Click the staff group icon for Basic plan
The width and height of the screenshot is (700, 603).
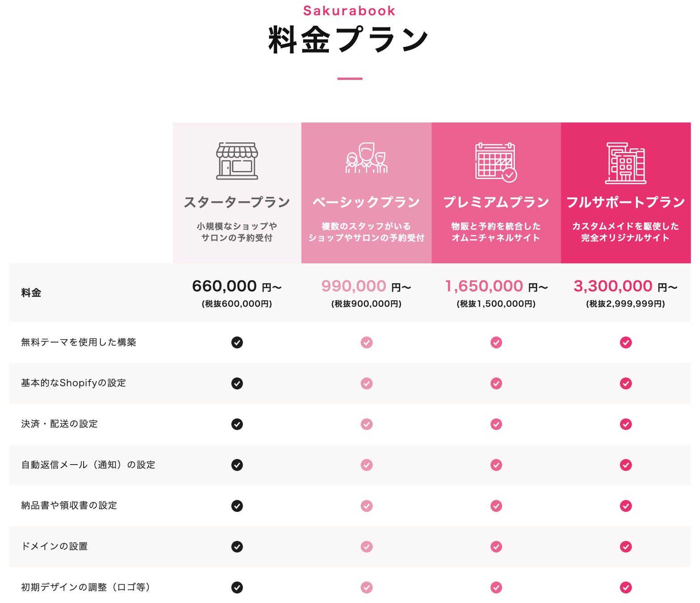(x=367, y=158)
